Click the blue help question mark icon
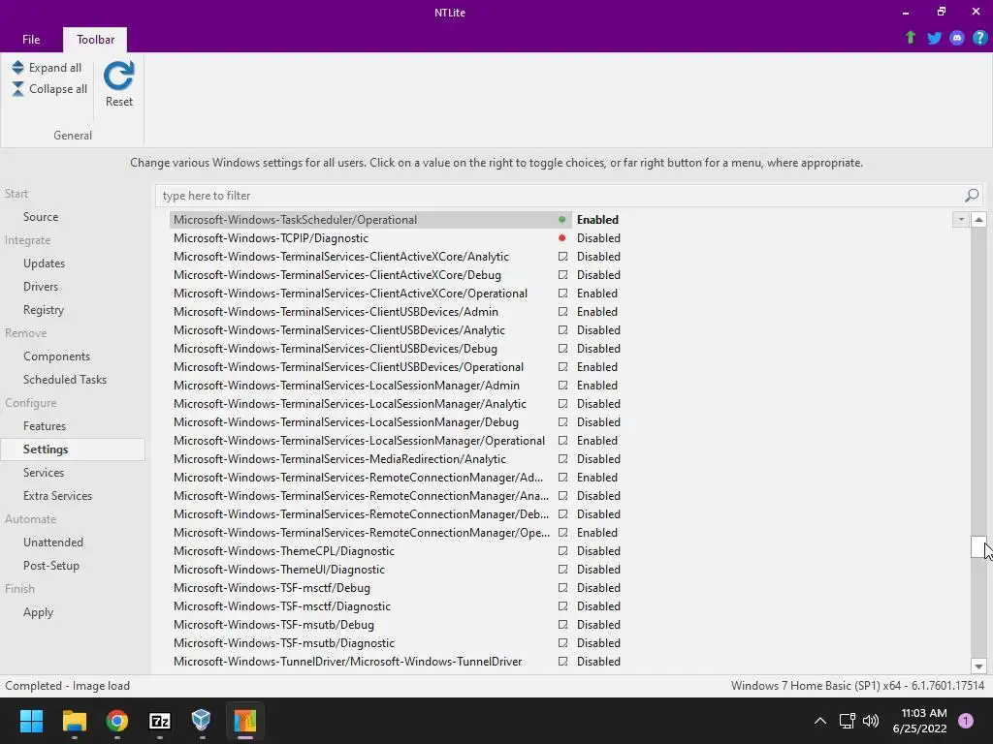This screenshot has height=744, width=993. [x=979, y=38]
